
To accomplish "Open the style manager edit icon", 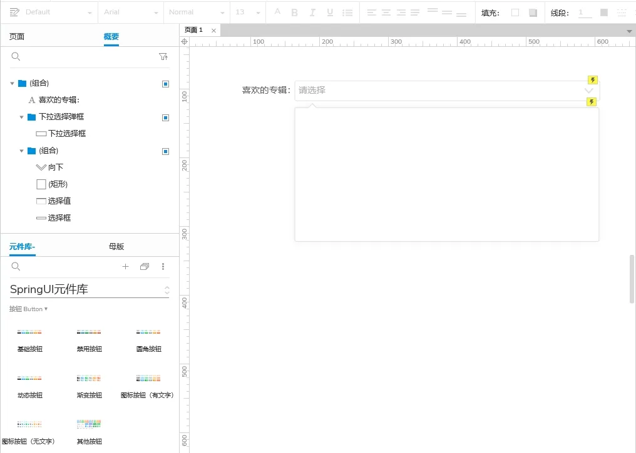I will [14, 12].
